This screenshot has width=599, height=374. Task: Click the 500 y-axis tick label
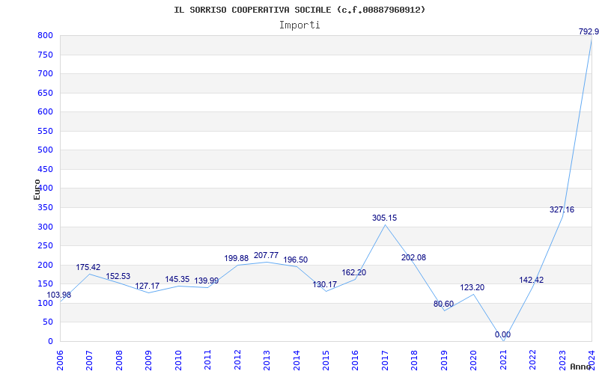pos(45,150)
